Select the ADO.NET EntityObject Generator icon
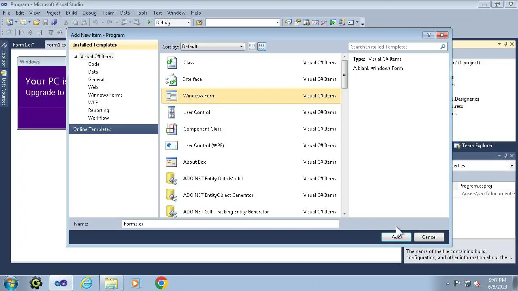518x291 pixels. 172,195
